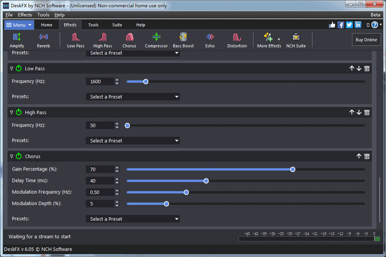Add the Chorus effect from the toolbar
Viewport: 386px width, 257px height.
click(x=129, y=41)
